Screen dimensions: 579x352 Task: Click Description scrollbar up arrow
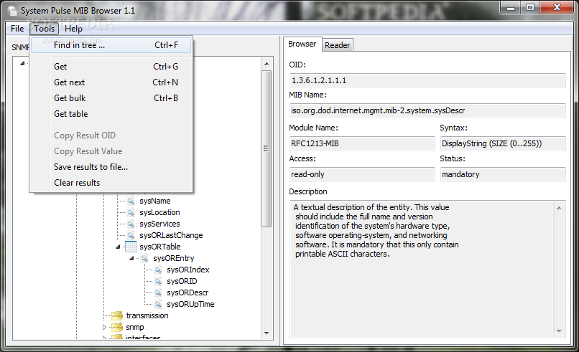coord(559,208)
